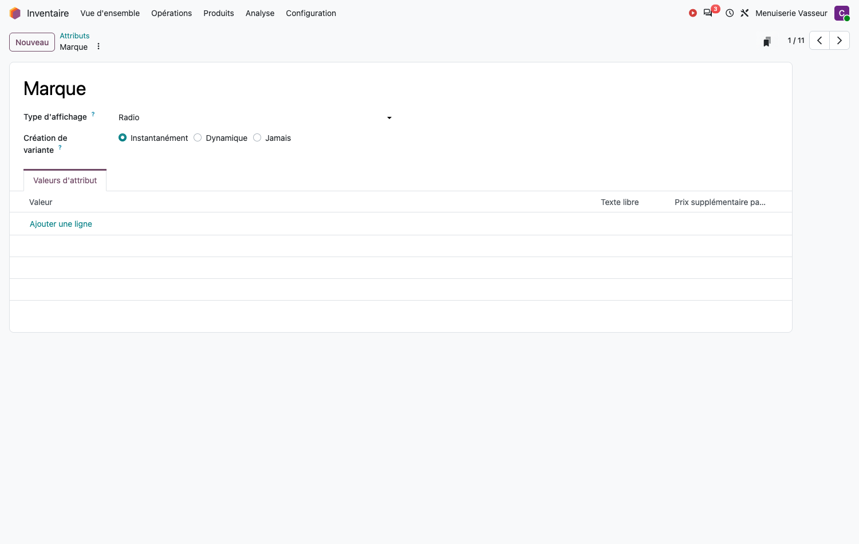The width and height of the screenshot is (859, 544).
Task: Switch to the Valeurs d'attribut tab
Action: 65,180
